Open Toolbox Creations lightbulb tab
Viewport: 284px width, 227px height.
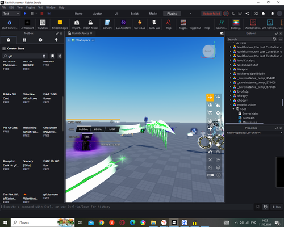pos(56,40)
